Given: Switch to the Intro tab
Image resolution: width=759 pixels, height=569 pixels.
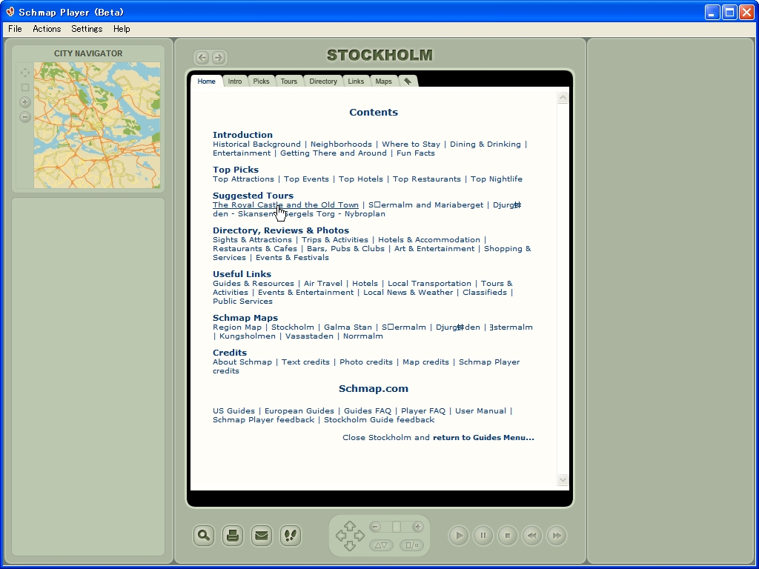Looking at the screenshot, I should tap(235, 81).
